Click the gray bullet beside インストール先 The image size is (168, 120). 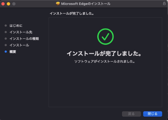tap(6, 32)
